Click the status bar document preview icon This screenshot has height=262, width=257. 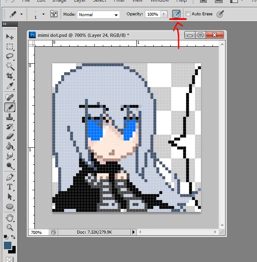coord(54,232)
